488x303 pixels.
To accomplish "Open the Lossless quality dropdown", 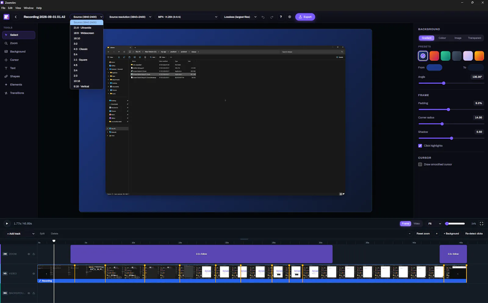I will pos(240,17).
